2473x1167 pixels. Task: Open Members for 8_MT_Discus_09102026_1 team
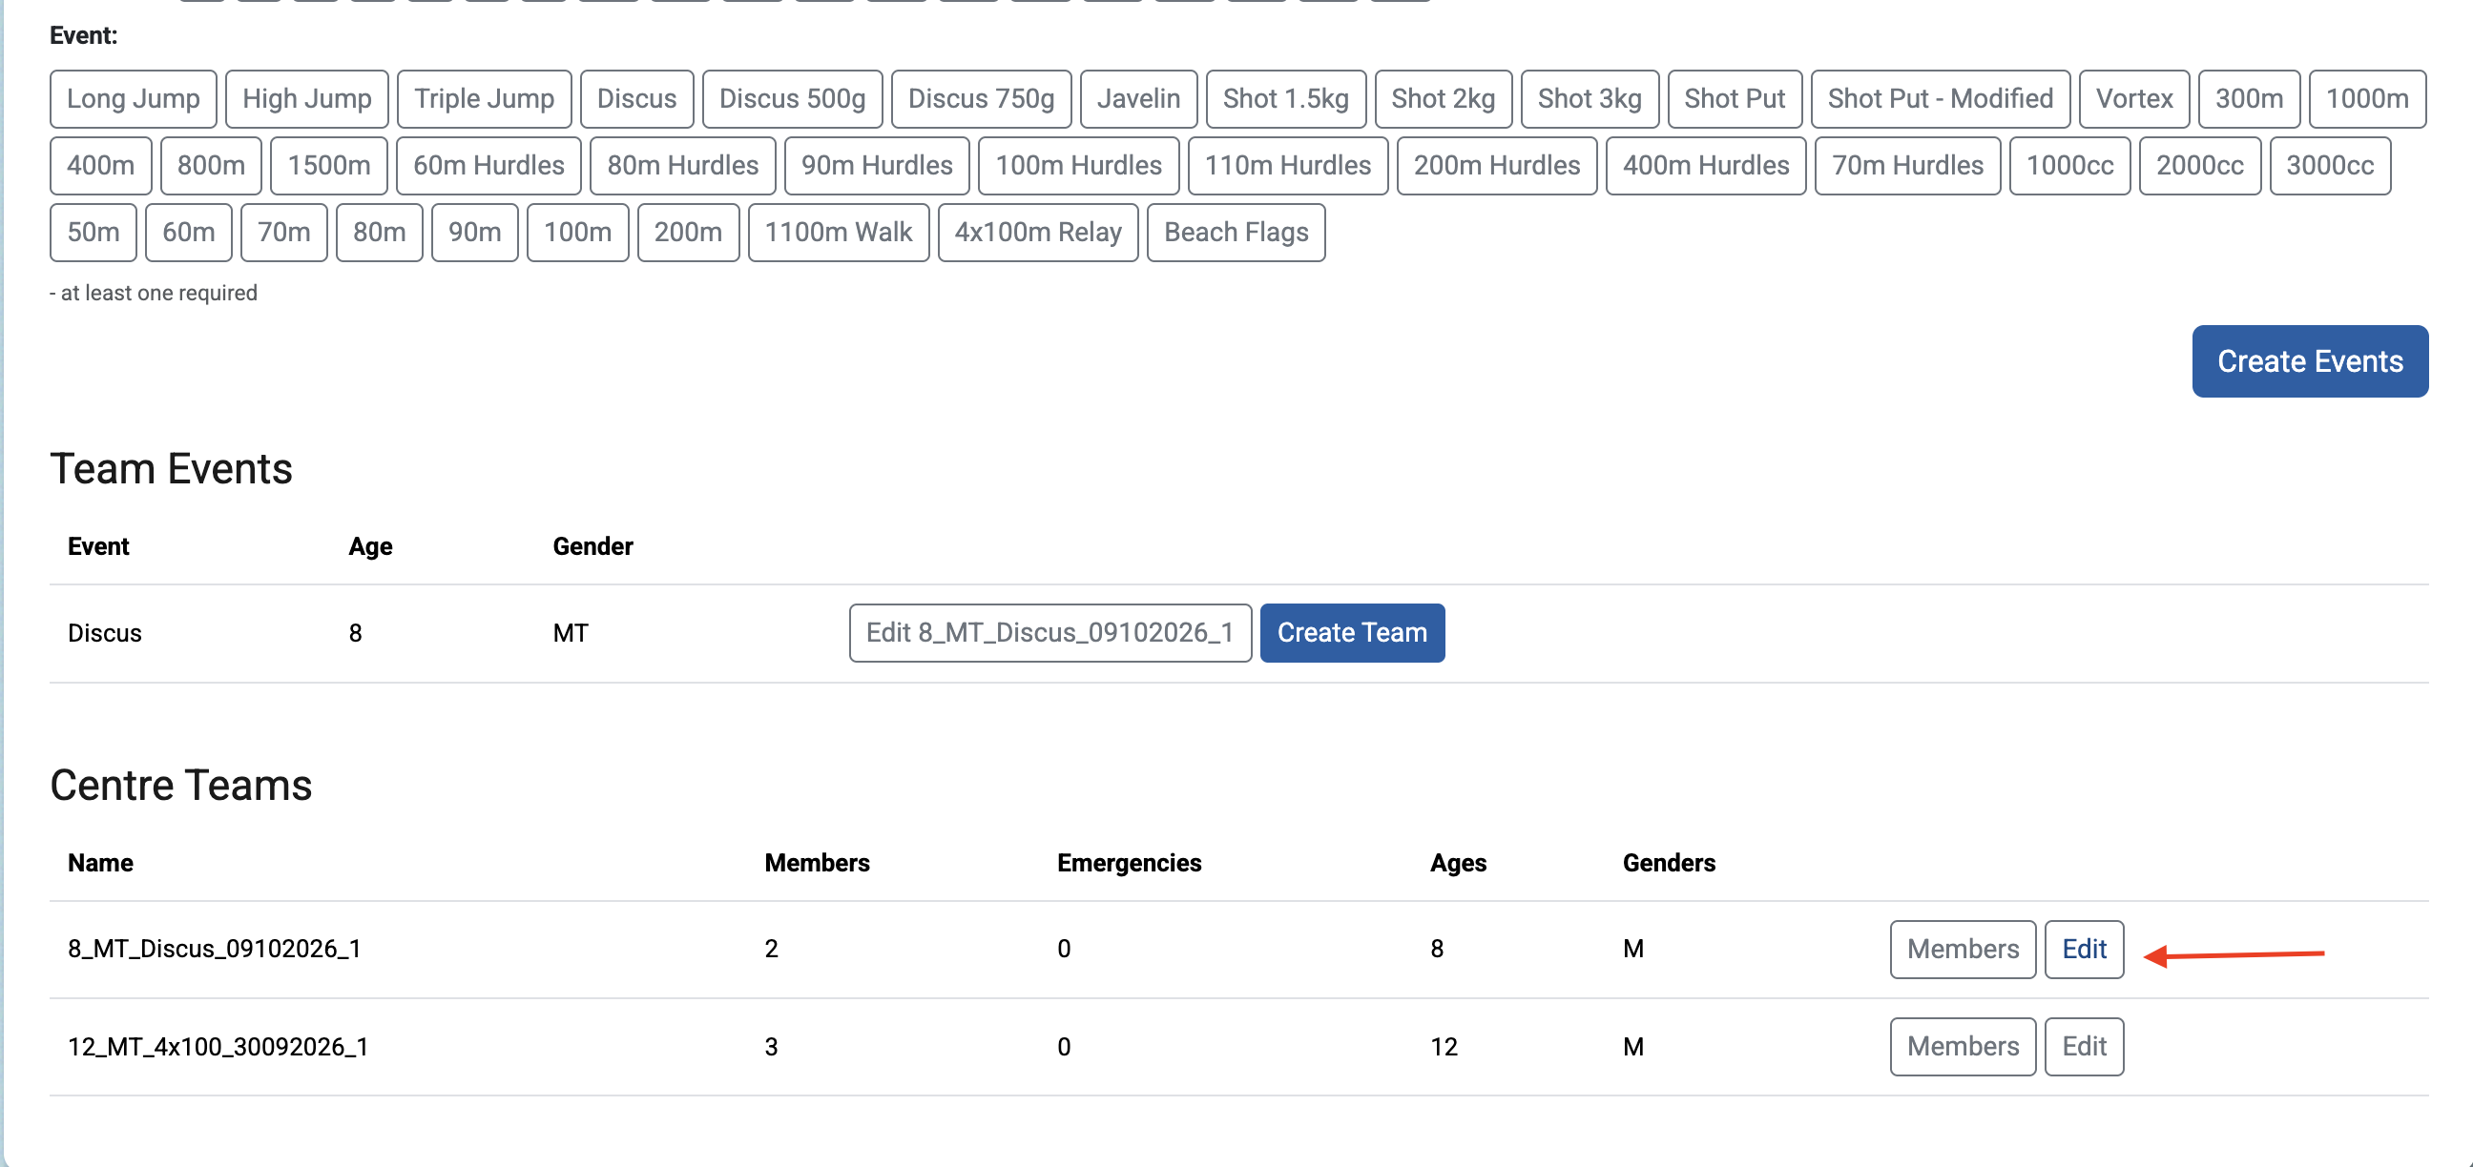(x=1964, y=950)
